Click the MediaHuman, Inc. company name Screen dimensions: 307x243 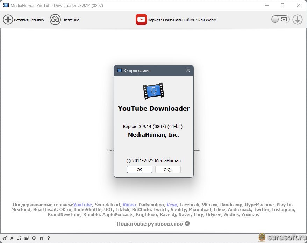pos(153,135)
